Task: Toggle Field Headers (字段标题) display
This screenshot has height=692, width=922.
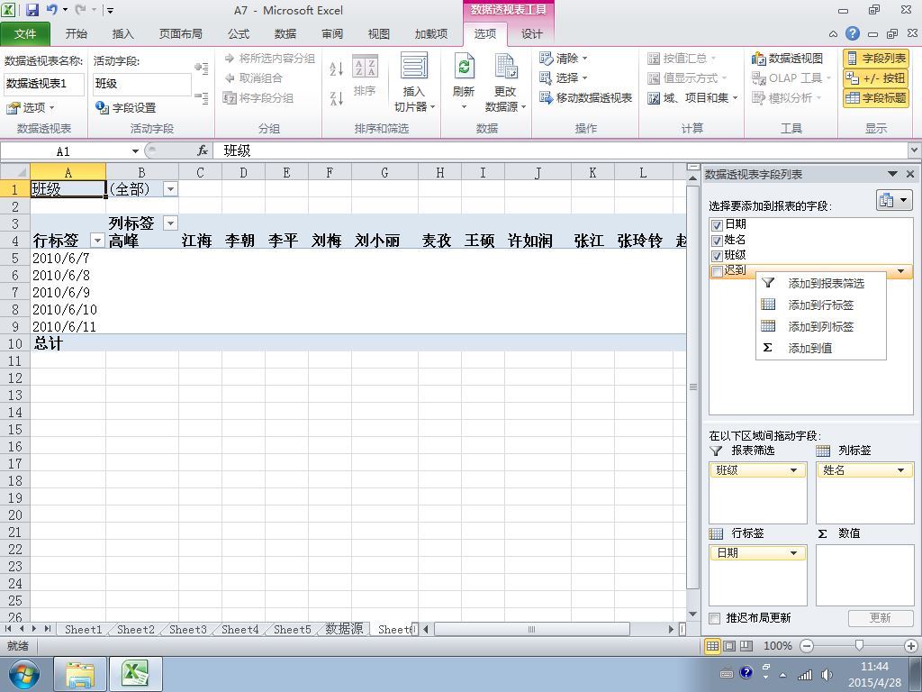Action: (876, 97)
